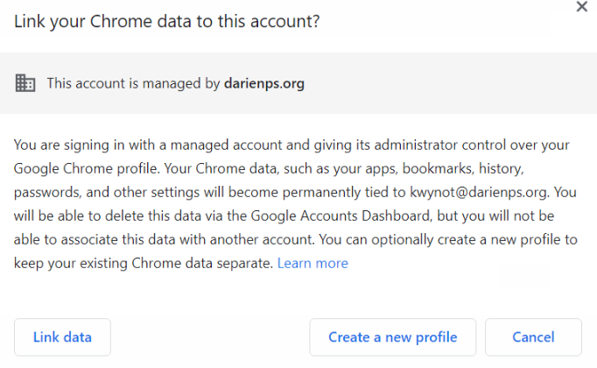597x368 pixels.
Task: Click the dialog title 'Link your Chrome data to this account?'
Action: [167, 21]
